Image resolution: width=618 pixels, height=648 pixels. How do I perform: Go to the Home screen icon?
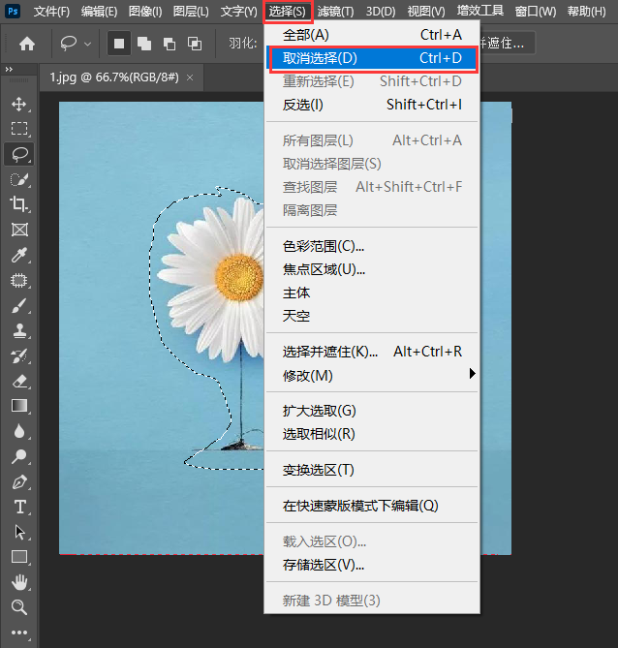tap(27, 44)
